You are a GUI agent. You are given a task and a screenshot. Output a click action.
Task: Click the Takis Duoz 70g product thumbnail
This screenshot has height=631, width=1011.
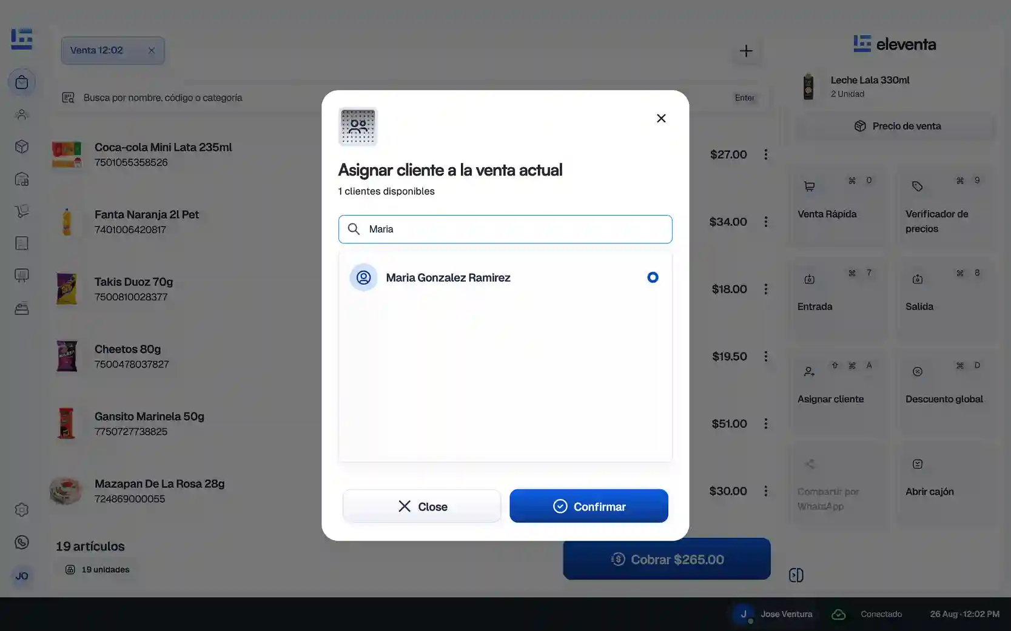click(x=67, y=289)
